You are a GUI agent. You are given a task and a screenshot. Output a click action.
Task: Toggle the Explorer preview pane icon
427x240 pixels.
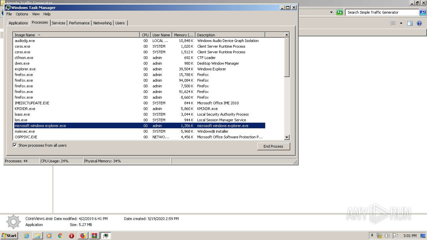point(410,23)
